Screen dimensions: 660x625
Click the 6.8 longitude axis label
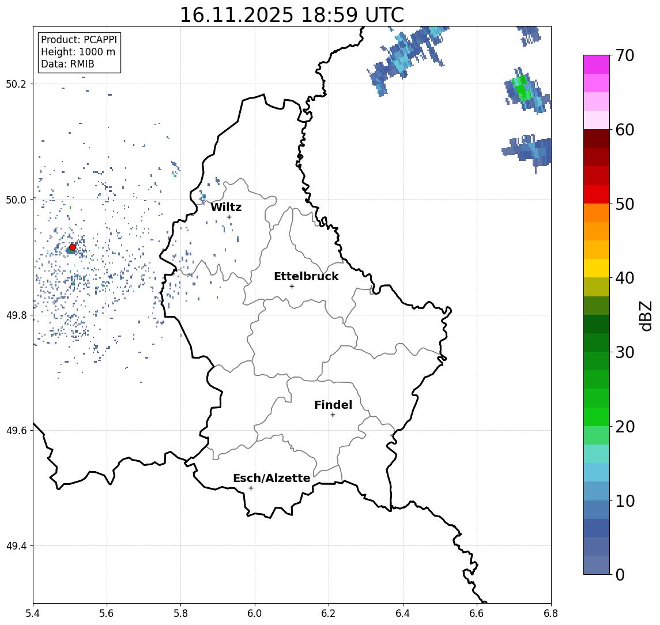pyautogui.click(x=550, y=613)
